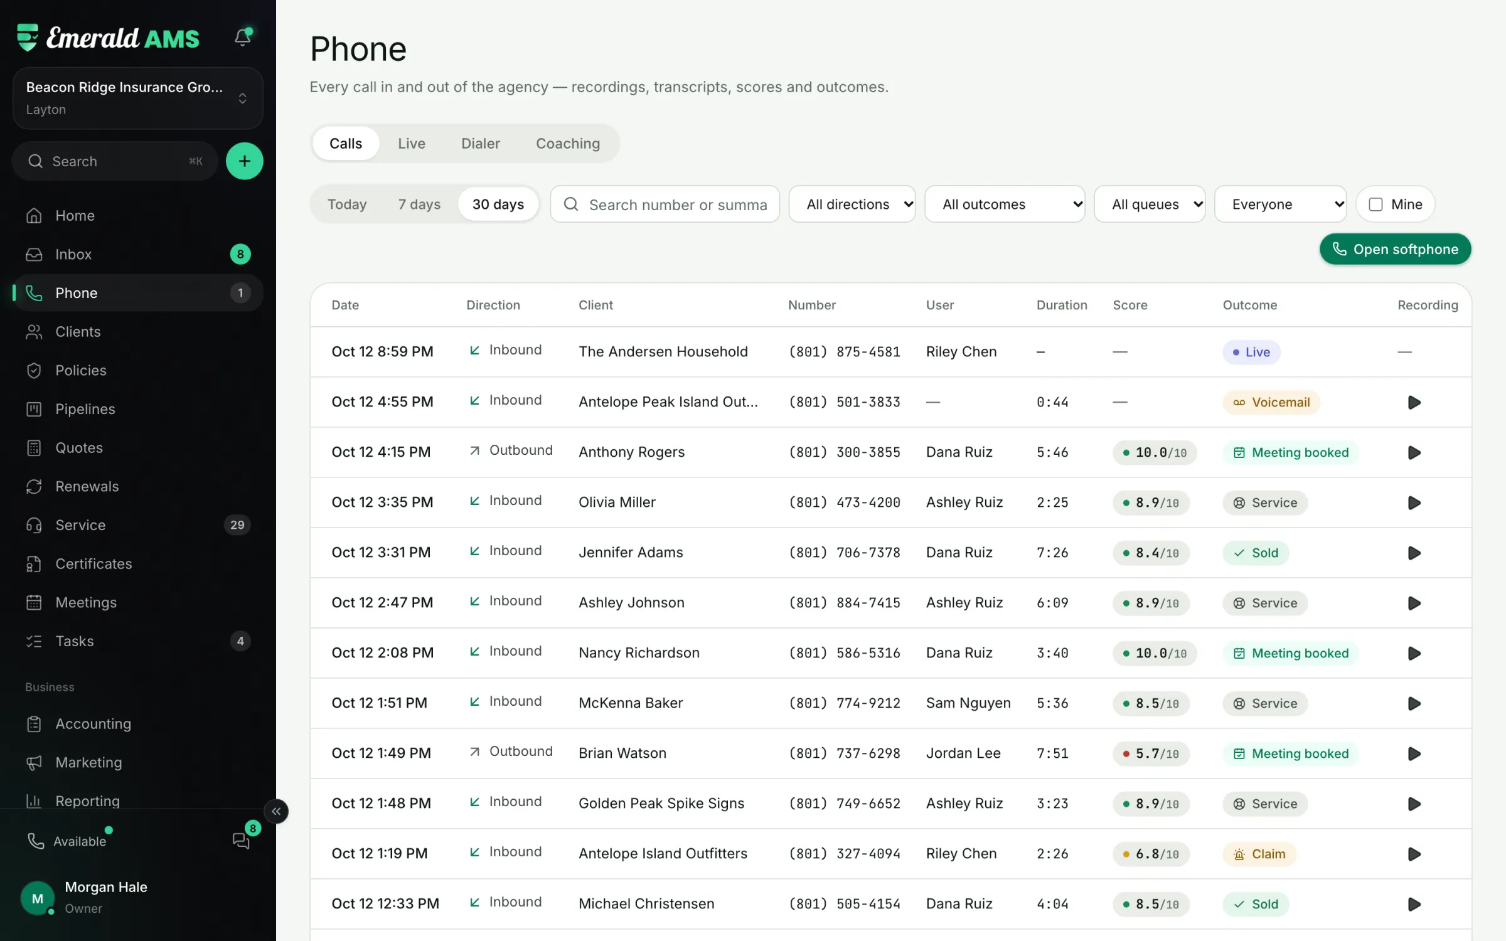The width and height of the screenshot is (1506, 941).
Task: Open the All queues dropdown
Action: click(1150, 204)
